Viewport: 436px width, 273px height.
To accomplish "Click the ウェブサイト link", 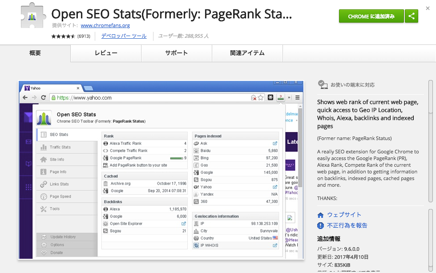I will pyautogui.click(x=344, y=215).
